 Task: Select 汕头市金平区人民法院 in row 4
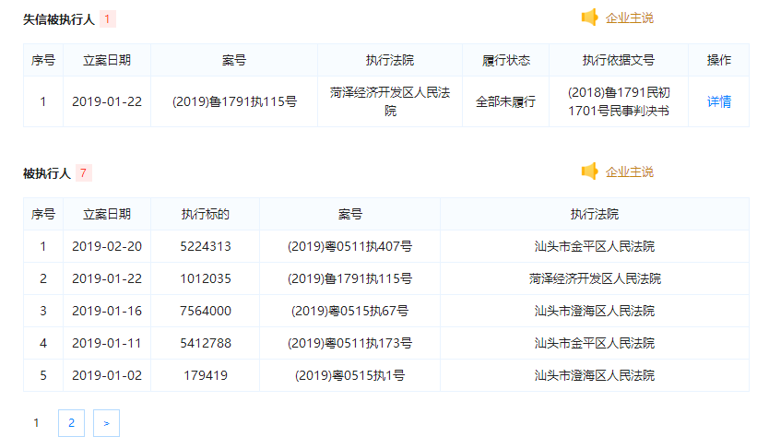coord(595,343)
